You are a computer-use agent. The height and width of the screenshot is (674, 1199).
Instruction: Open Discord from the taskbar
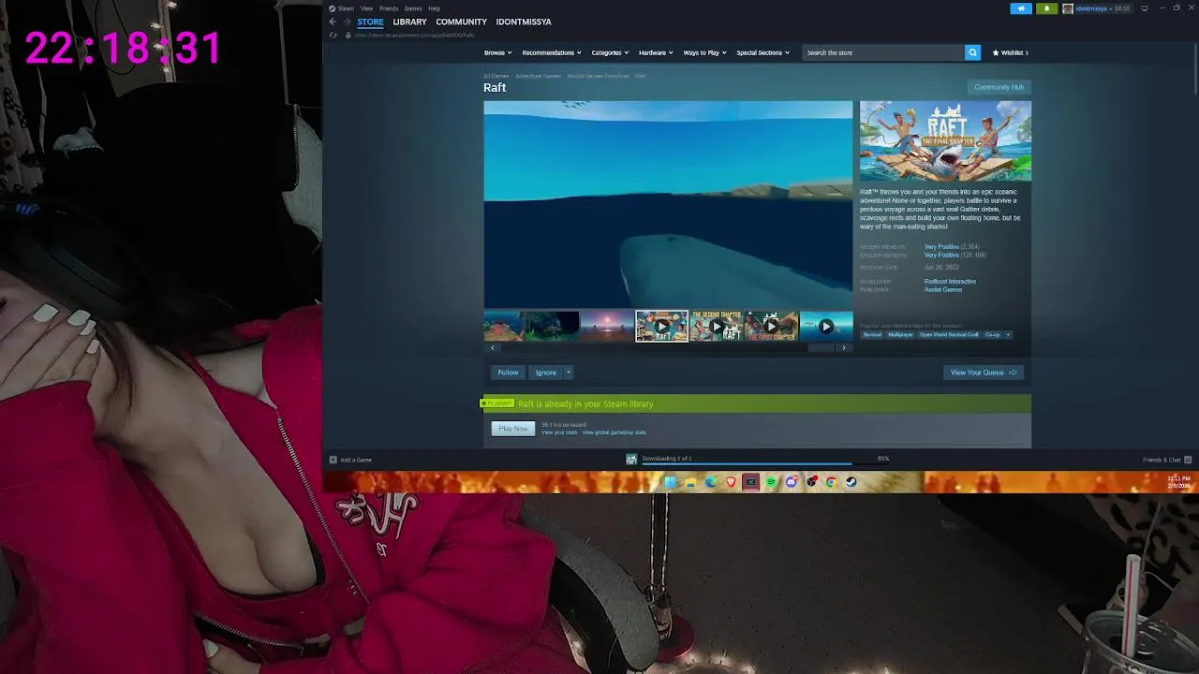click(792, 482)
